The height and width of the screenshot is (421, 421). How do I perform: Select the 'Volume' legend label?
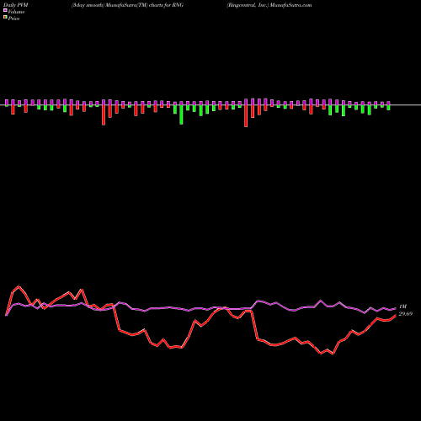16,12
